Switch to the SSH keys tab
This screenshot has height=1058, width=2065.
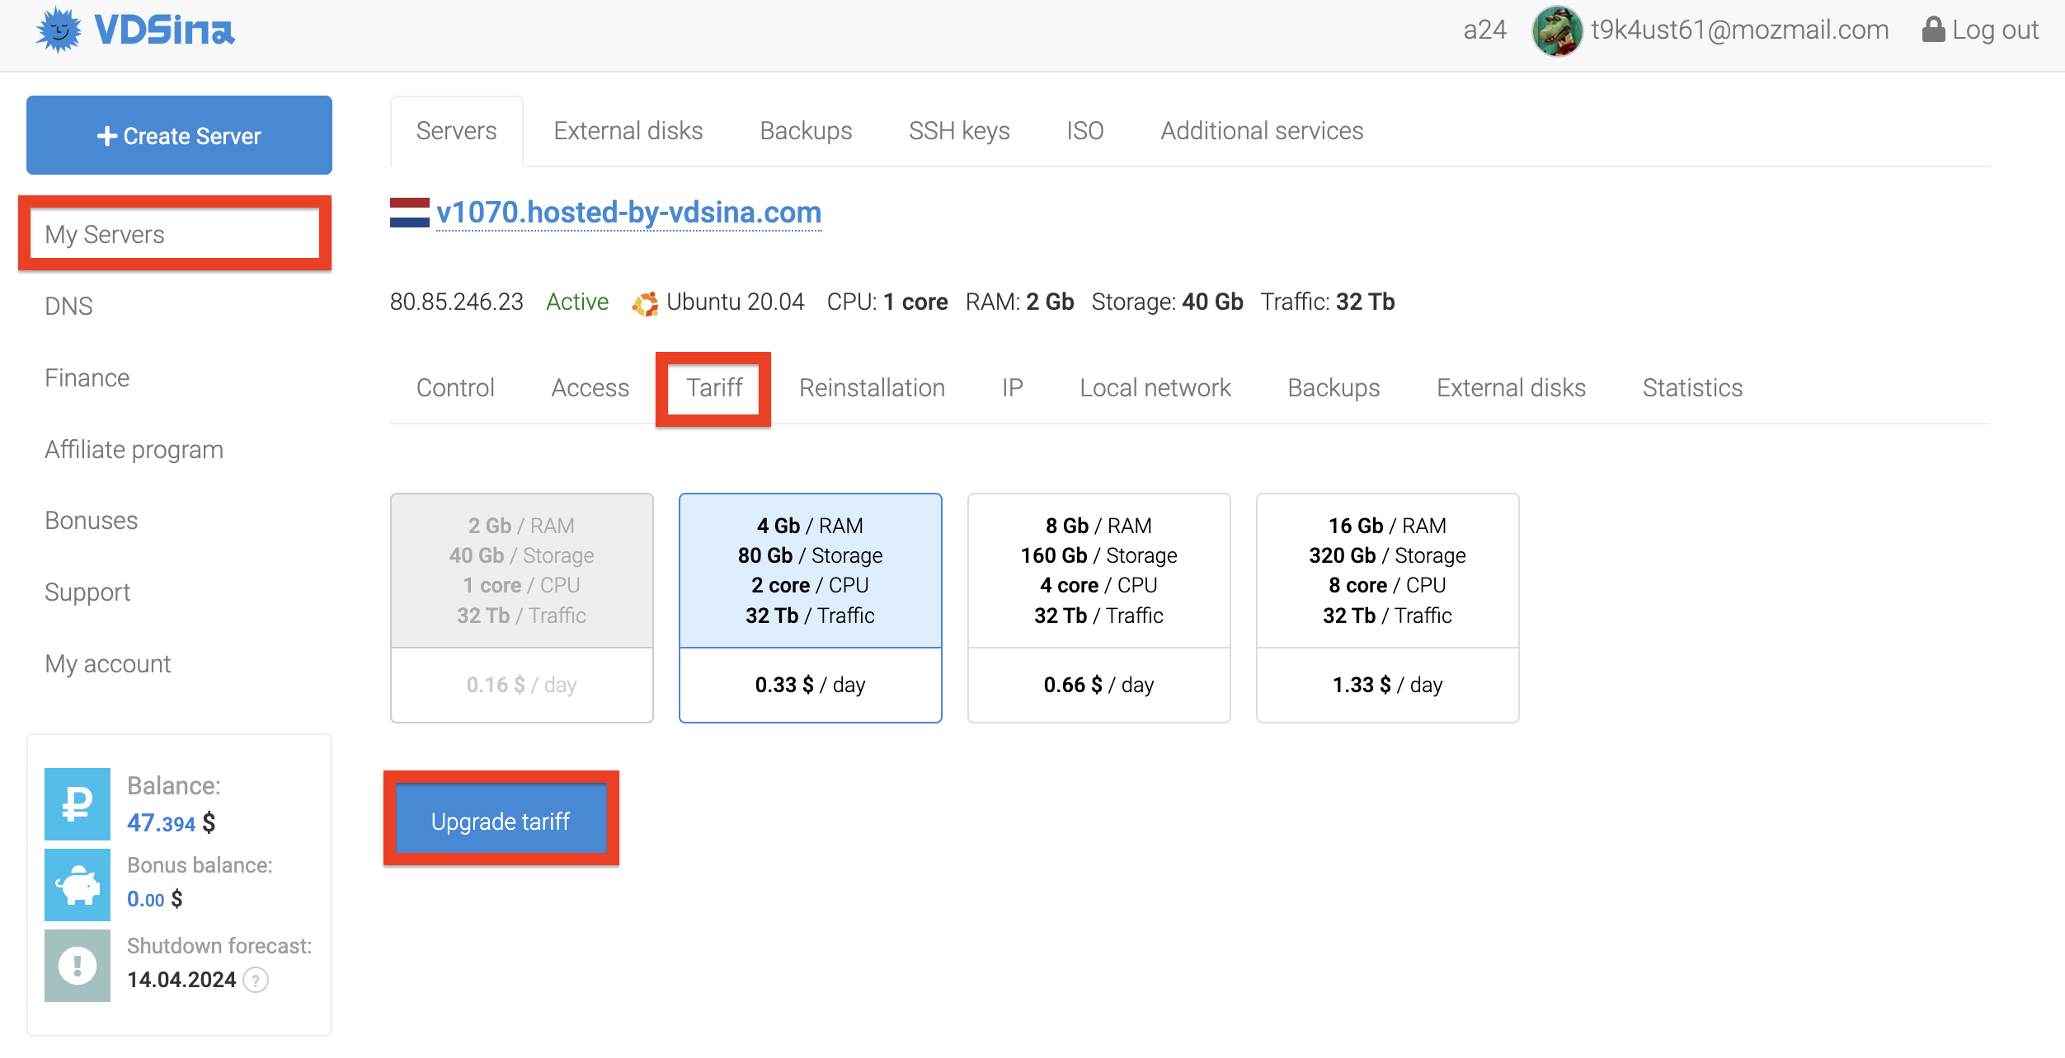[x=959, y=131]
